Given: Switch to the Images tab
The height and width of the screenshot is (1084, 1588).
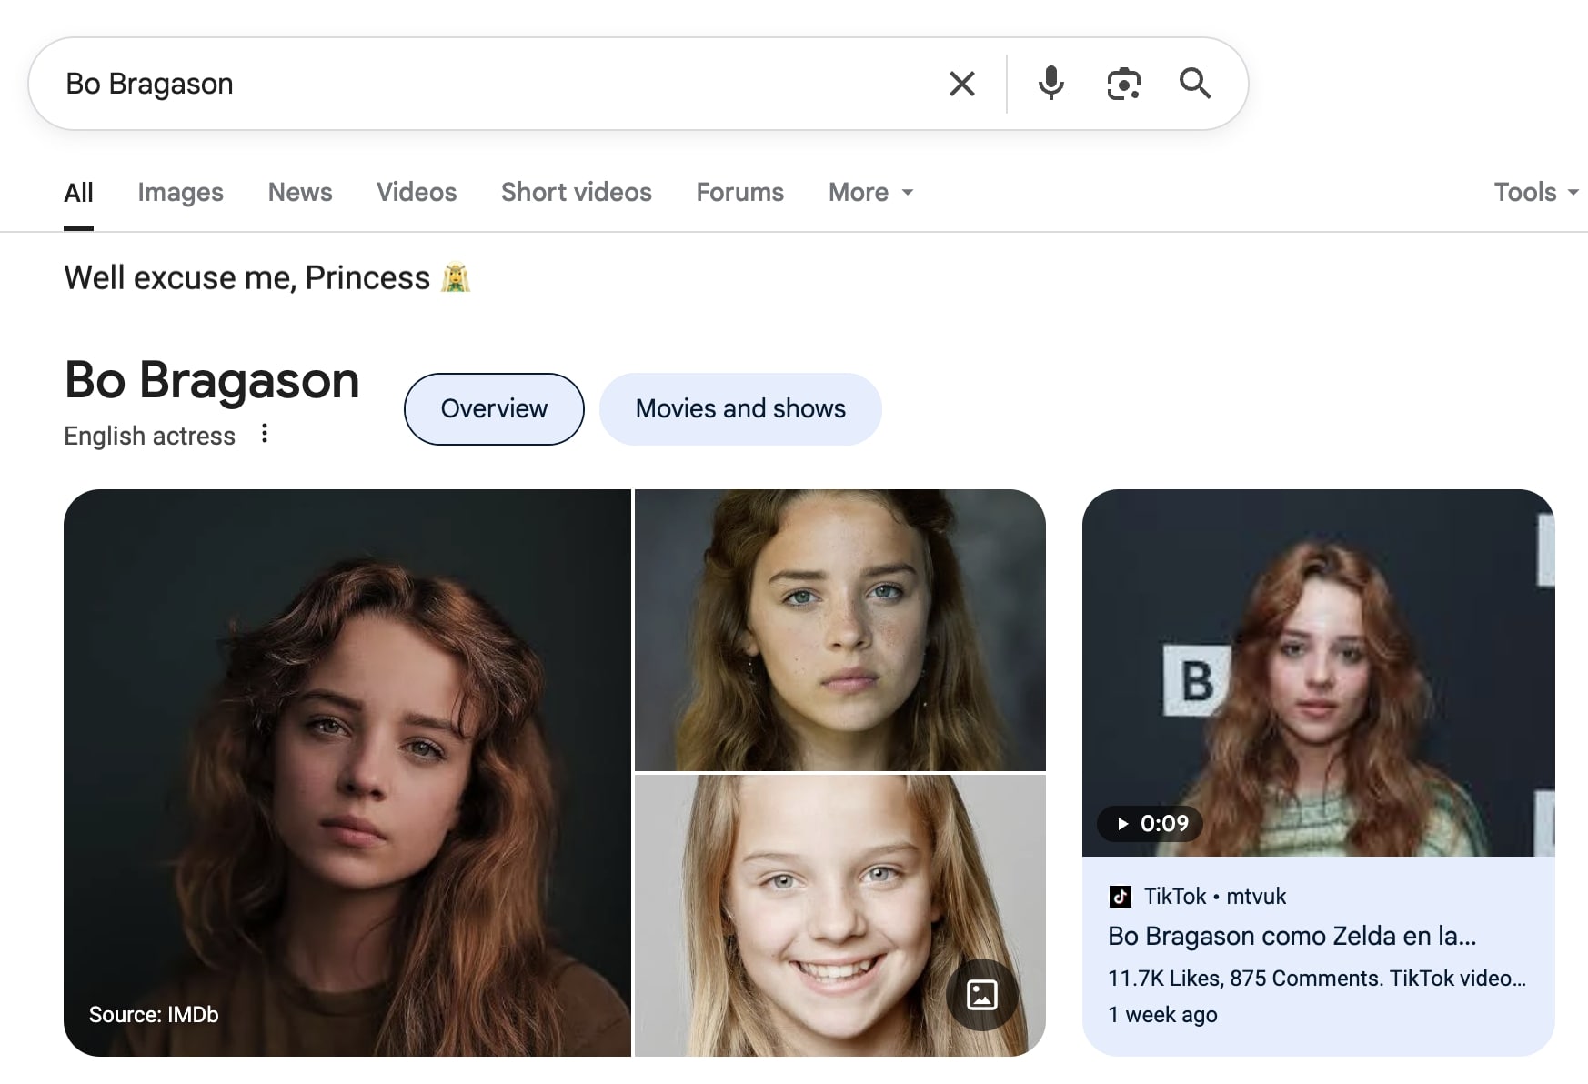Looking at the screenshot, I should click(x=180, y=192).
